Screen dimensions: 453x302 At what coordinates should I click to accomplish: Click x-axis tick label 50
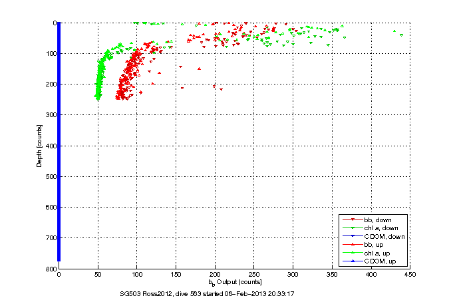point(98,274)
